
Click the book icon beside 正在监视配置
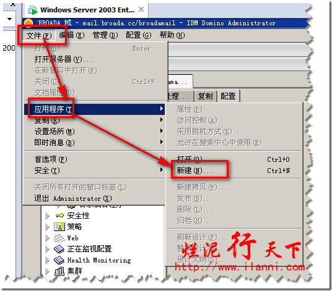click(59, 249)
